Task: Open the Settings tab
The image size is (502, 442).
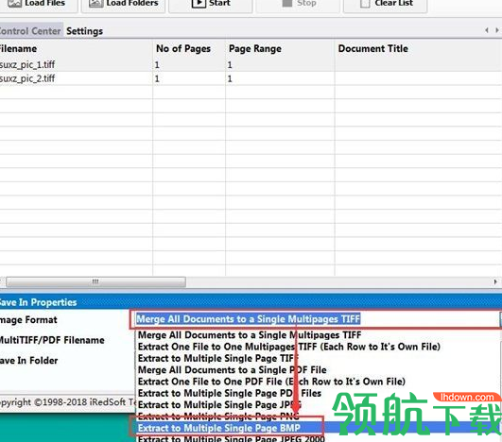Action: point(84,31)
